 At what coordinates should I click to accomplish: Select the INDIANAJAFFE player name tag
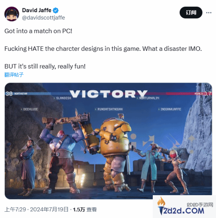point(170,109)
